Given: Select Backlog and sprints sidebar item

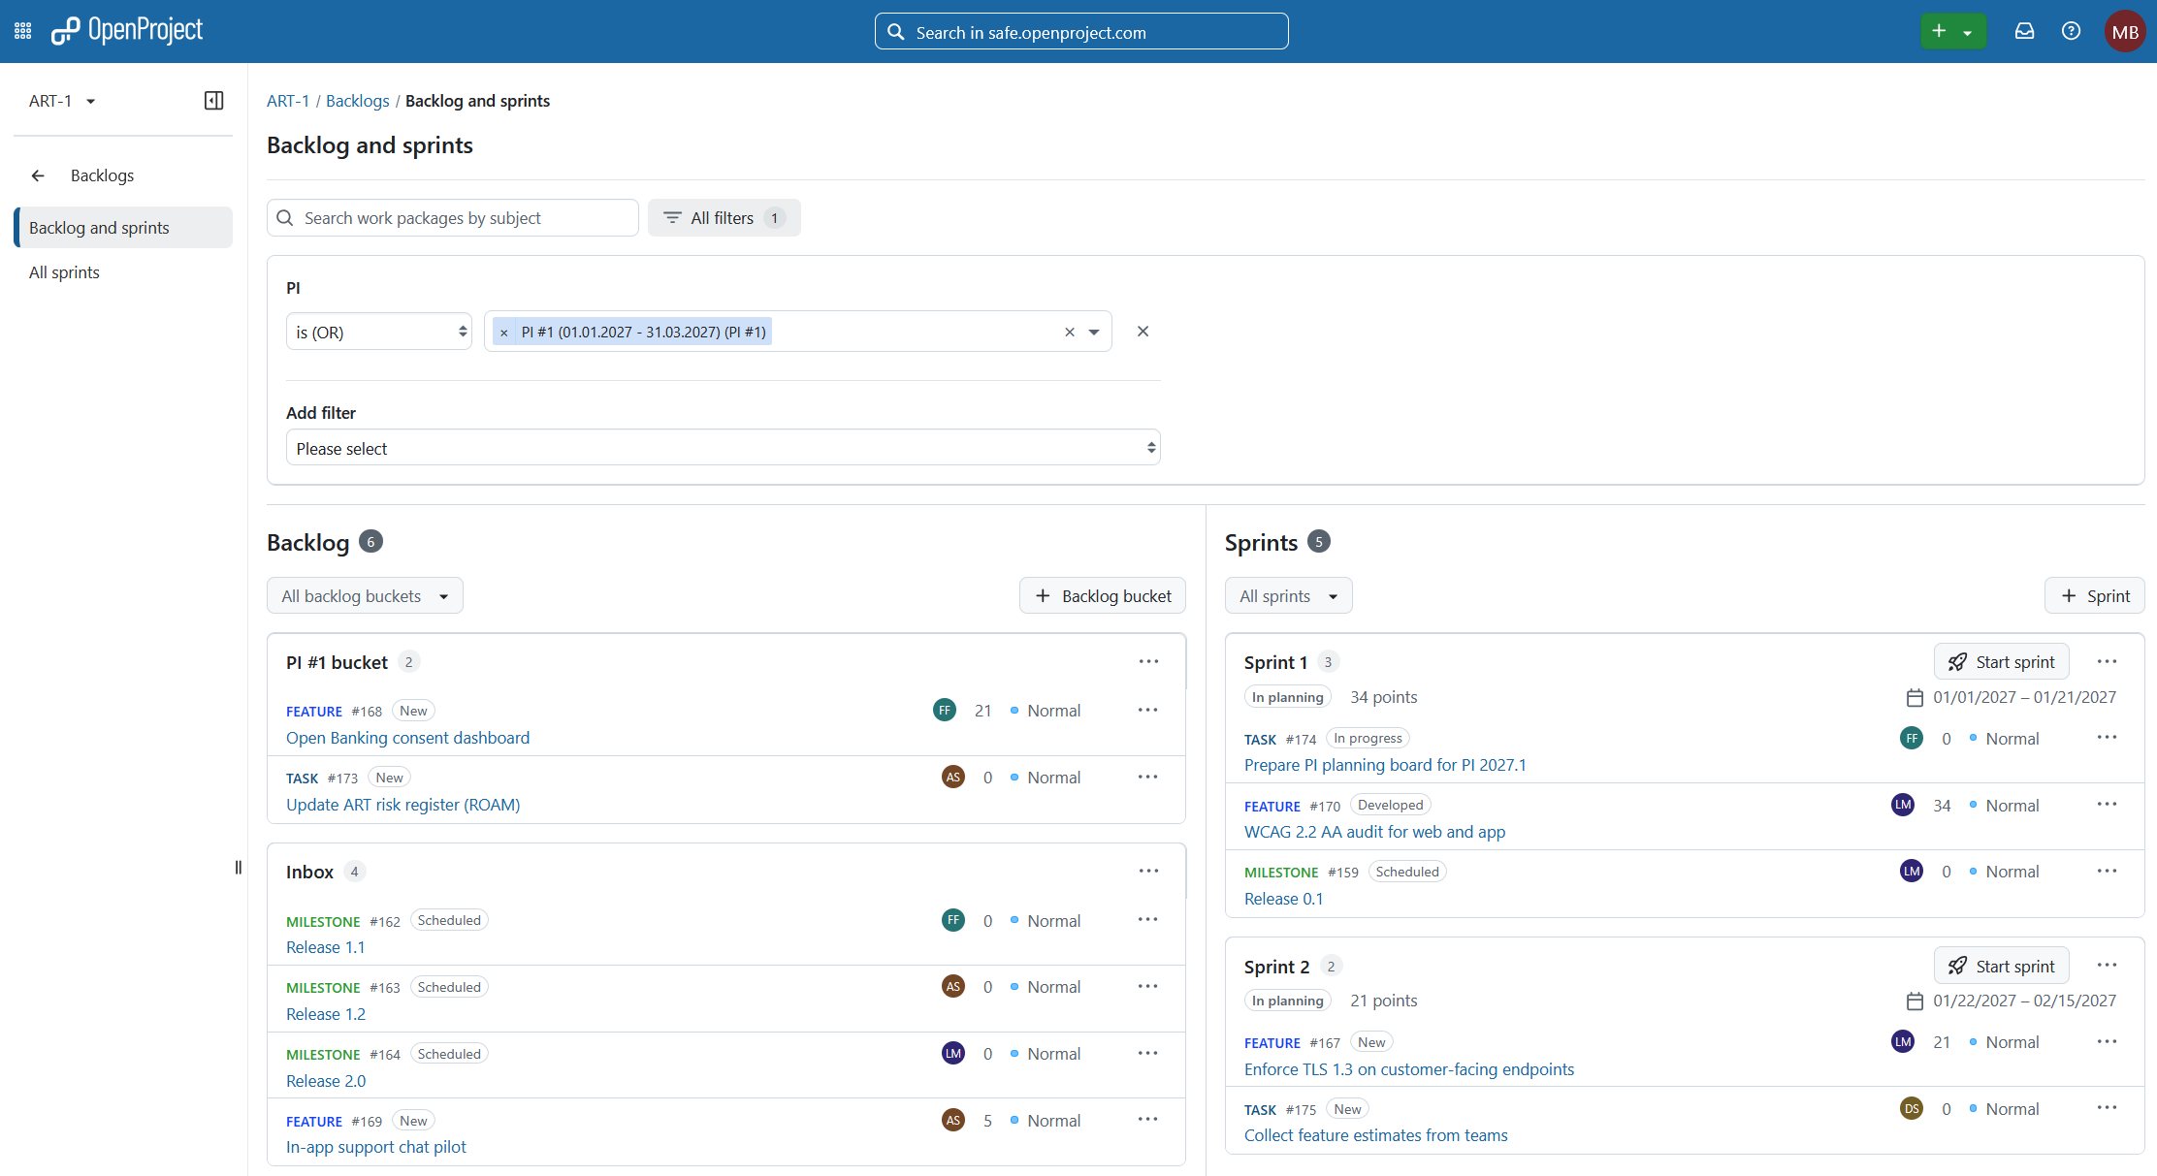Looking at the screenshot, I should (x=123, y=228).
